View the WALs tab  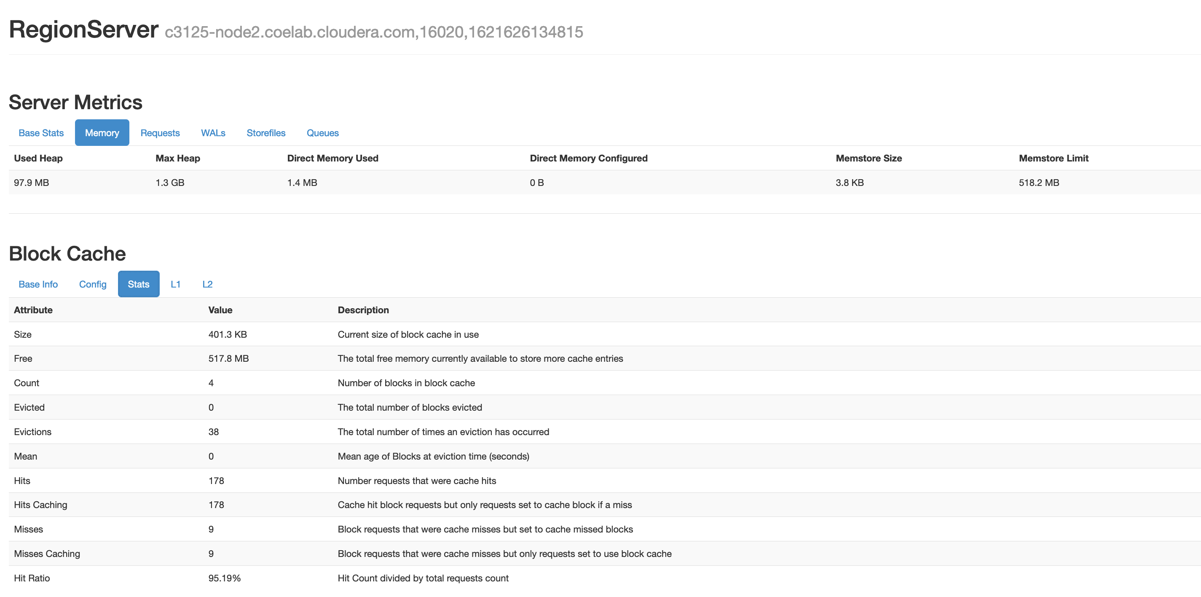click(x=213, y=132)
